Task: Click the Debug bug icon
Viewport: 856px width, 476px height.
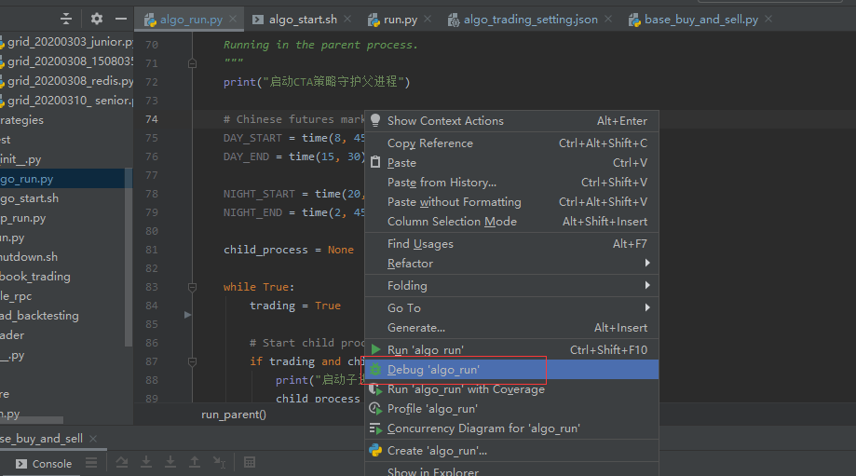Action: click(375, 370)
